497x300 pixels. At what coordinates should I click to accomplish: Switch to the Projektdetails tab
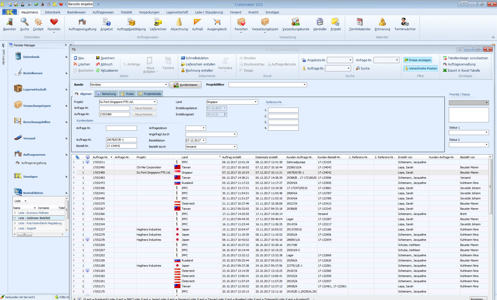coord(150,94)
